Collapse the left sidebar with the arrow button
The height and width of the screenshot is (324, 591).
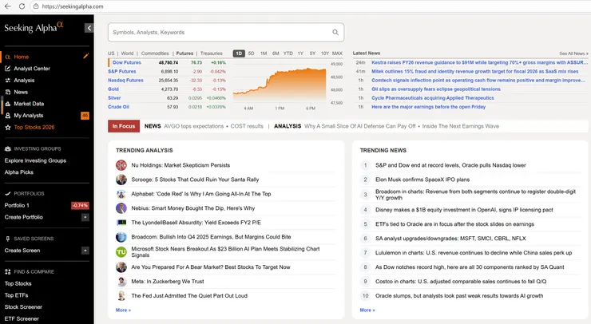click(89, 28)
